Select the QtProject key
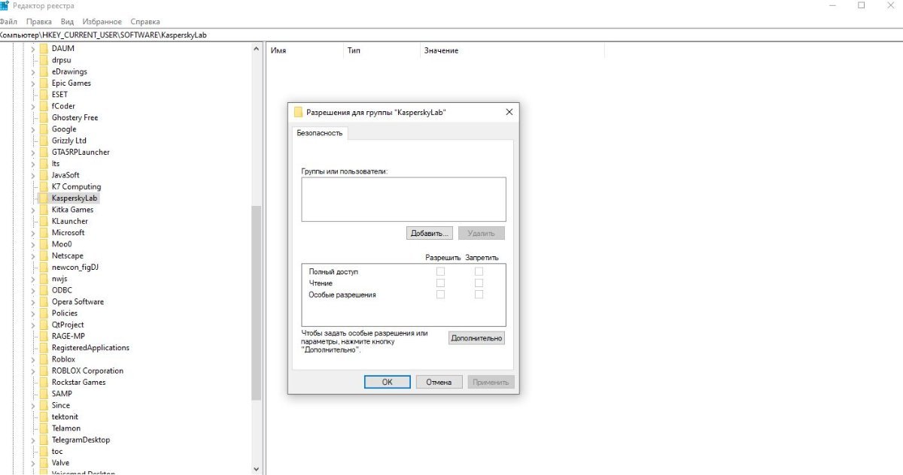 tap(68, 325)
